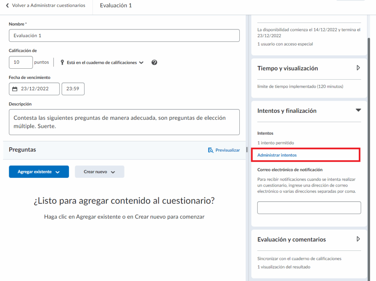Click the Previsualizar magnifier icon
The width and height of the screenshot is (376, 281).
(x=210, y=150)
